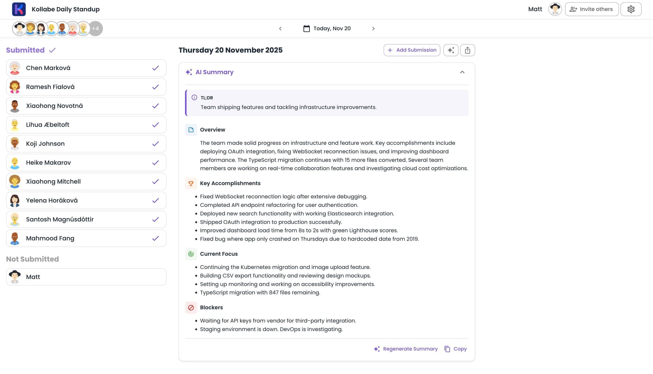The image size is (653, 374).
Task: Expand the +4 overflow avatar badge
Action: point(96,28)
